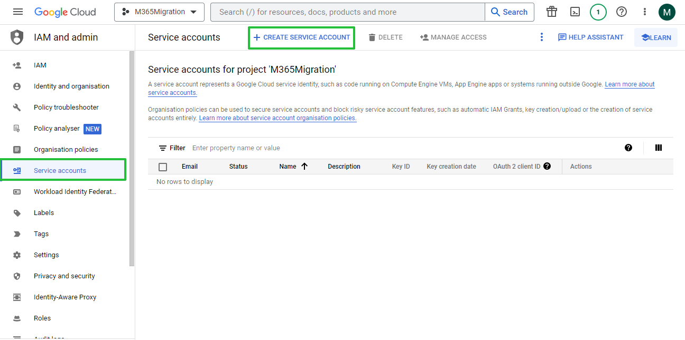685x340 pixels.
Task: Open the more actions three-dot menu beside Help Assistant
Action: (x=541, y=37)
